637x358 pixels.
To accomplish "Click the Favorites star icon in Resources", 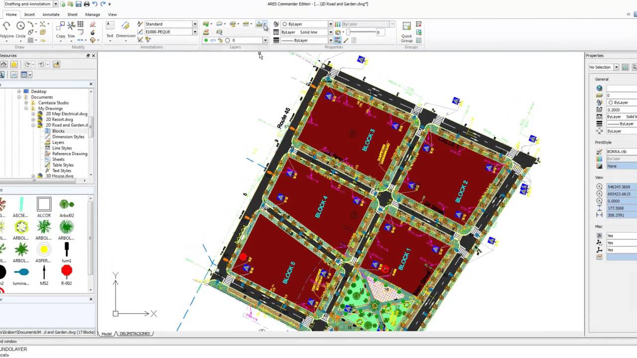I will click(14, 65).
